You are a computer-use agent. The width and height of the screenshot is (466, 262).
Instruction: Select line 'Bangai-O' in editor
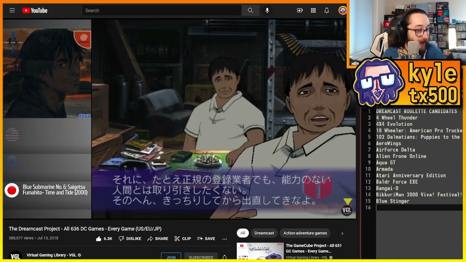(387, 188)
